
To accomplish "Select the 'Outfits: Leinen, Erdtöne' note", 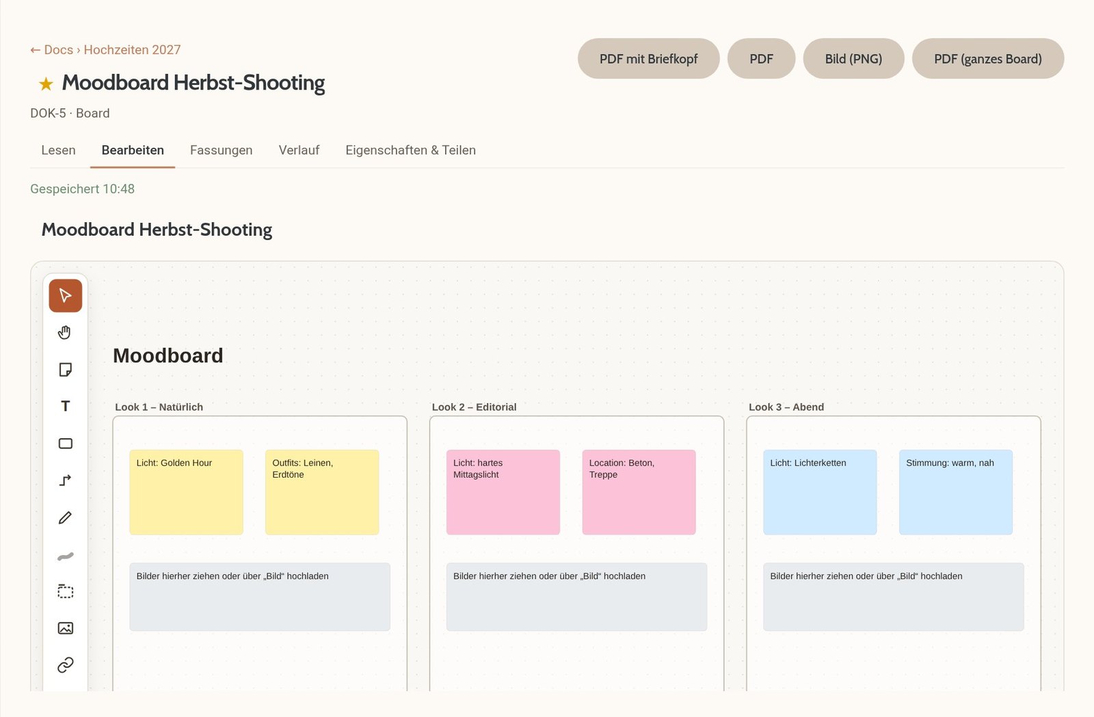I will (322, 492).
